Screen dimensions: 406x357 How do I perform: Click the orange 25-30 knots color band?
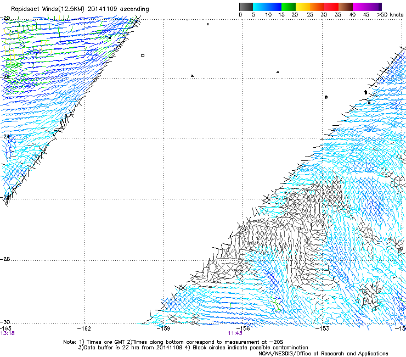click(x=317, y=7)
